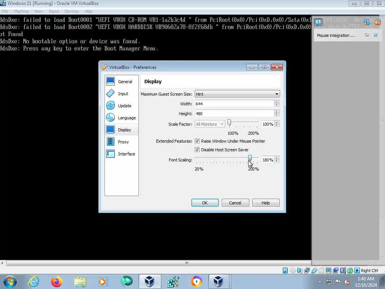Open the Interface preferences page

pyautogui.click(x=121, y=154)
